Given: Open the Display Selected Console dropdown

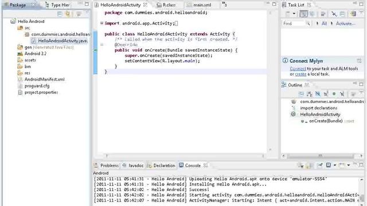Looking at the screenshot, I should (335, 165).
